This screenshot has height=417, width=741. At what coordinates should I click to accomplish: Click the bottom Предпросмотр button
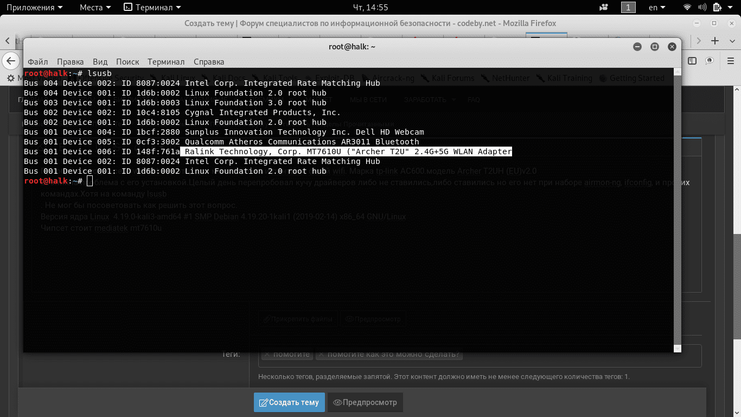click(x=365, y=402)
